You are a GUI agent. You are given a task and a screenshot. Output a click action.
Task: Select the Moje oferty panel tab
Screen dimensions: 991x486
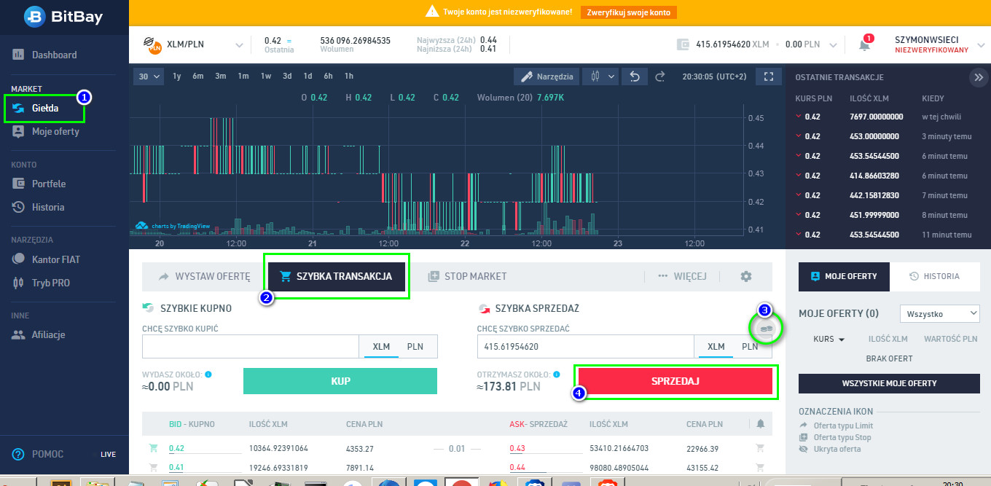[x=844, y=277]
